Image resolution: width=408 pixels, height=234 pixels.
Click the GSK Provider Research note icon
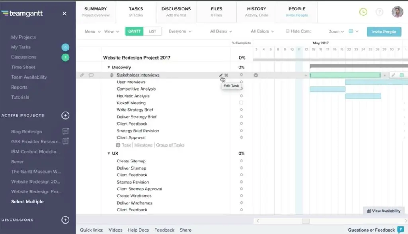pyautogui.click(x=65, y=141)
